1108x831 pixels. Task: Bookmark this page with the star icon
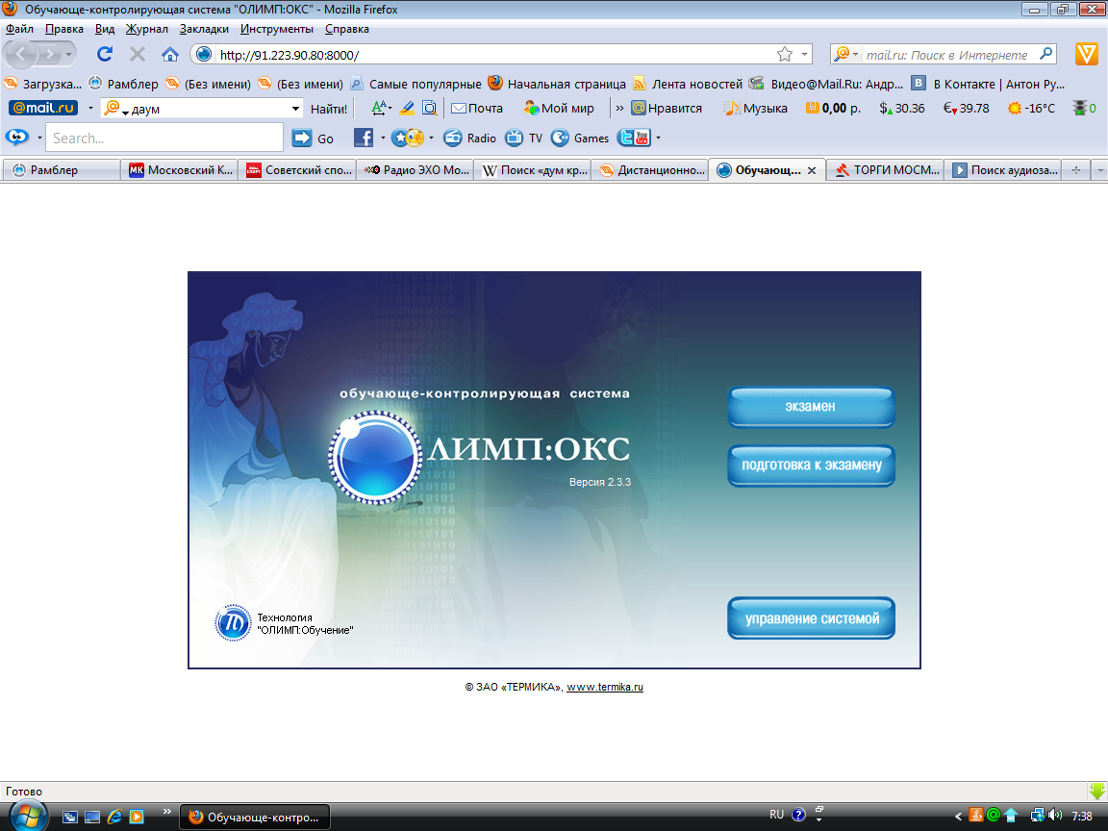coord(785,55)
